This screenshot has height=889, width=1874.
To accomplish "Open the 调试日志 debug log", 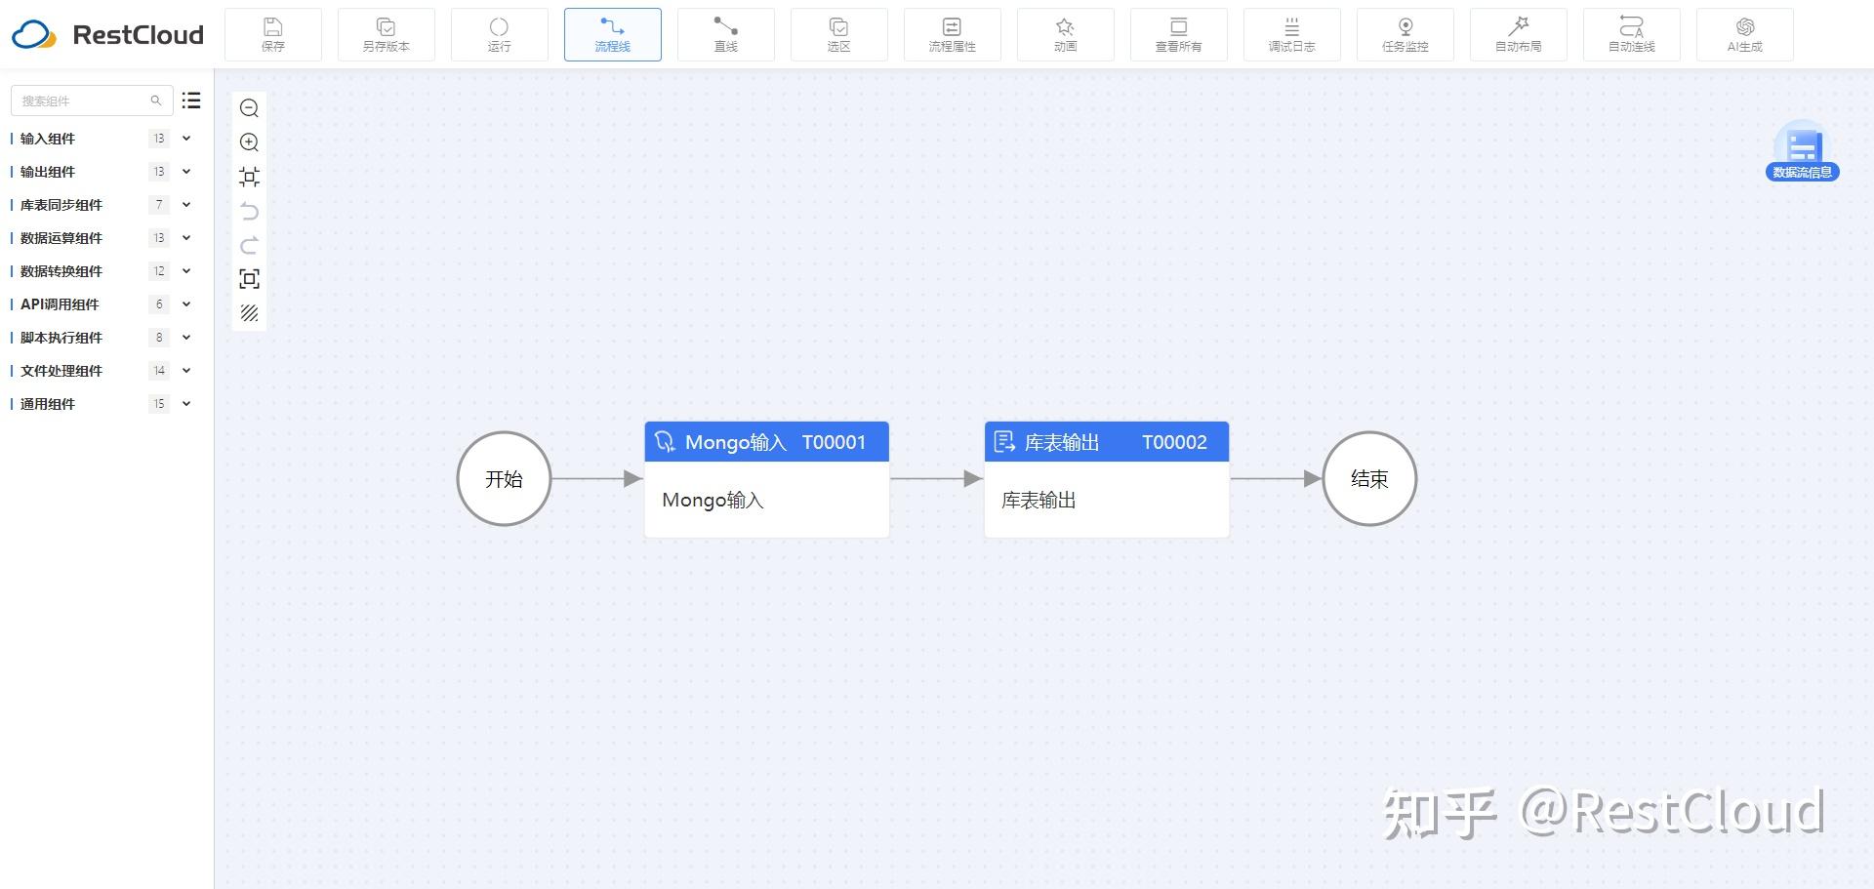I will pyautogui.click(x=1291, y=33).
